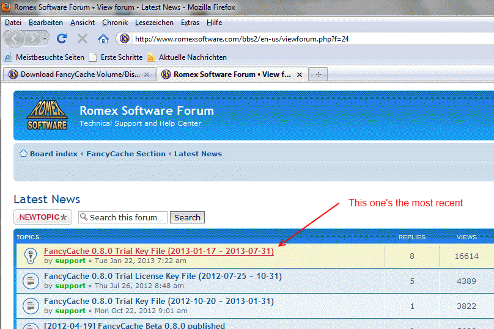
Task: Open Trial Key File 2012-10-20 topic
Action: pyautogui.click(x=159, y=302)
